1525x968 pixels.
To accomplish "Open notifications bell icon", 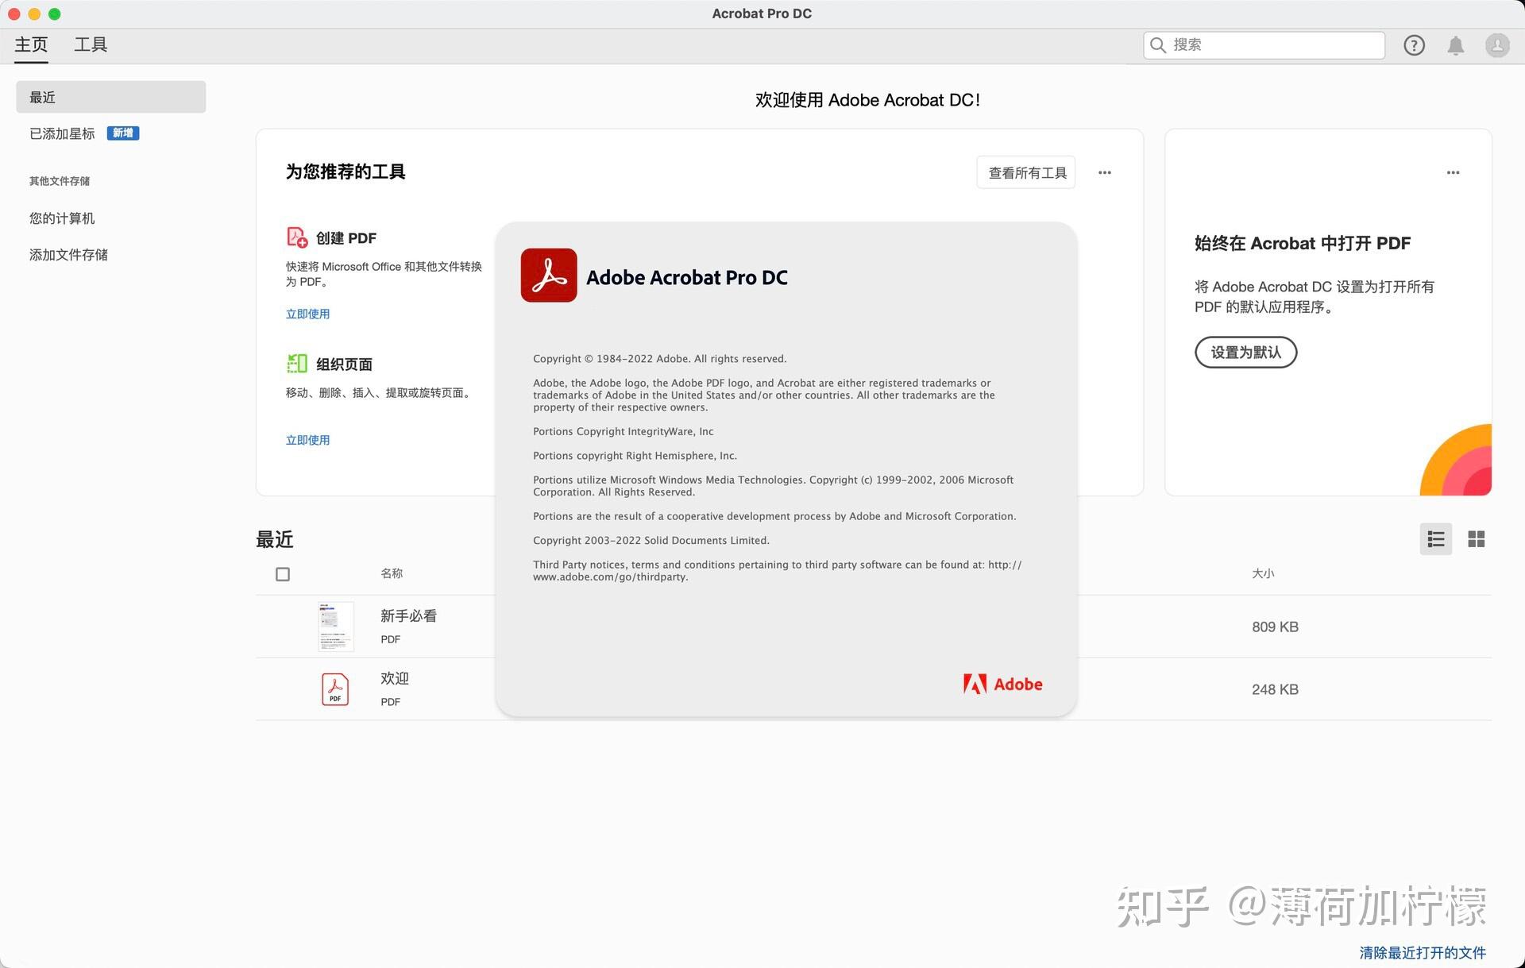I will point(1455,45).
